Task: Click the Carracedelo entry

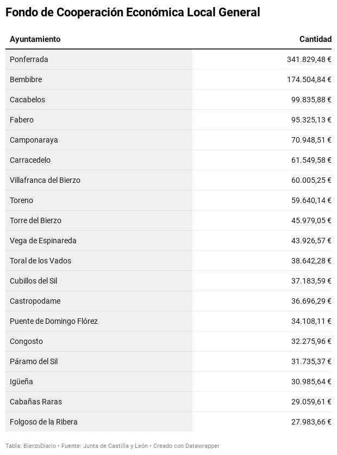Action: (30, 160)
